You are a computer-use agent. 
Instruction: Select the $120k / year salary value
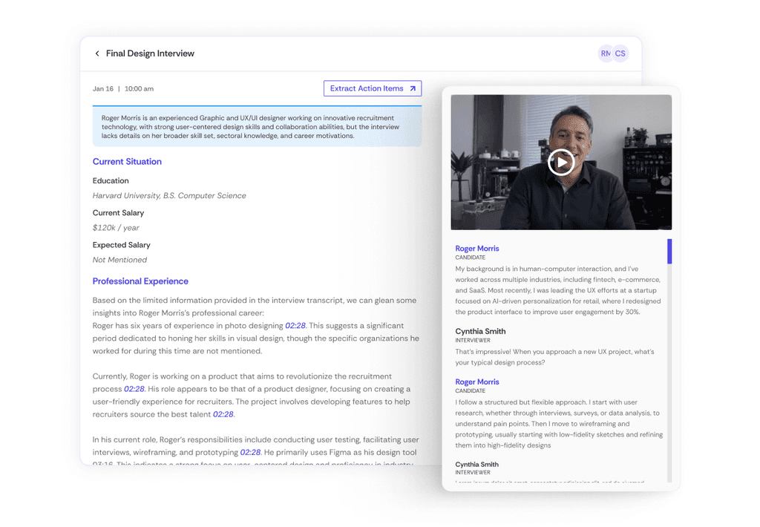[x=116, y=227]
